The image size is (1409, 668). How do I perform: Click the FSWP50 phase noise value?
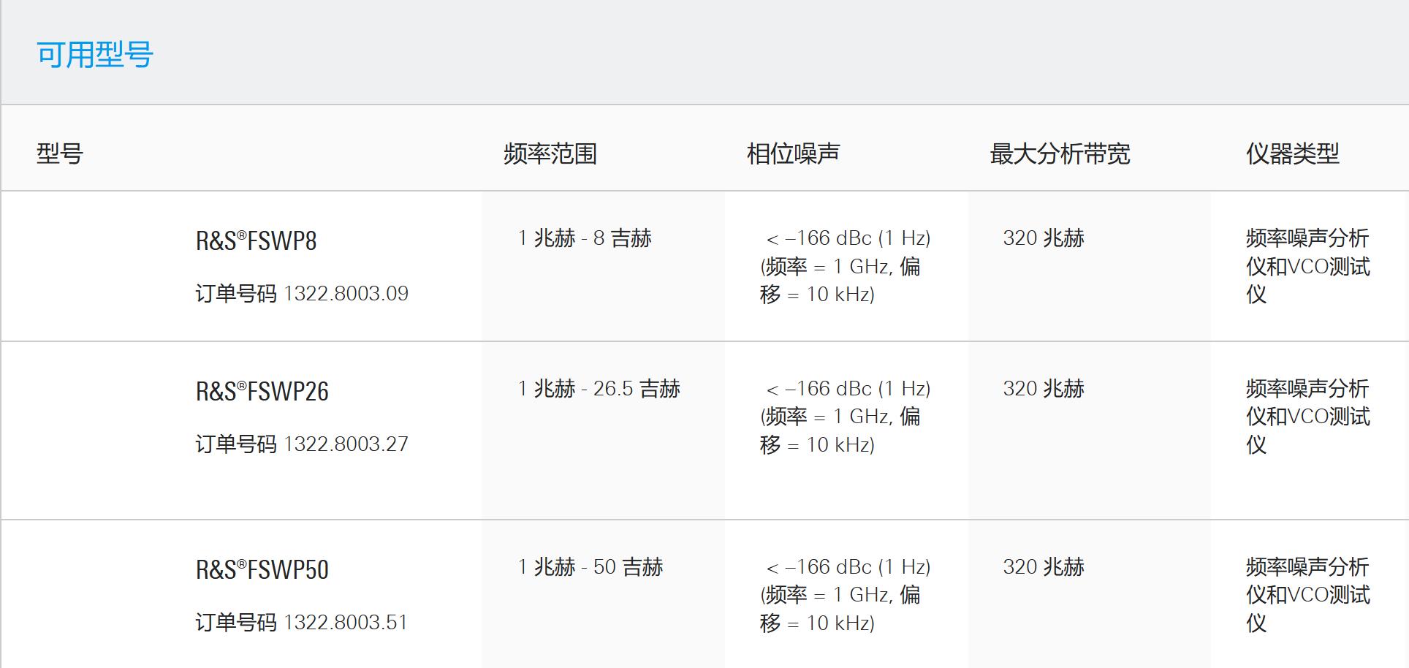click(845, 595)
